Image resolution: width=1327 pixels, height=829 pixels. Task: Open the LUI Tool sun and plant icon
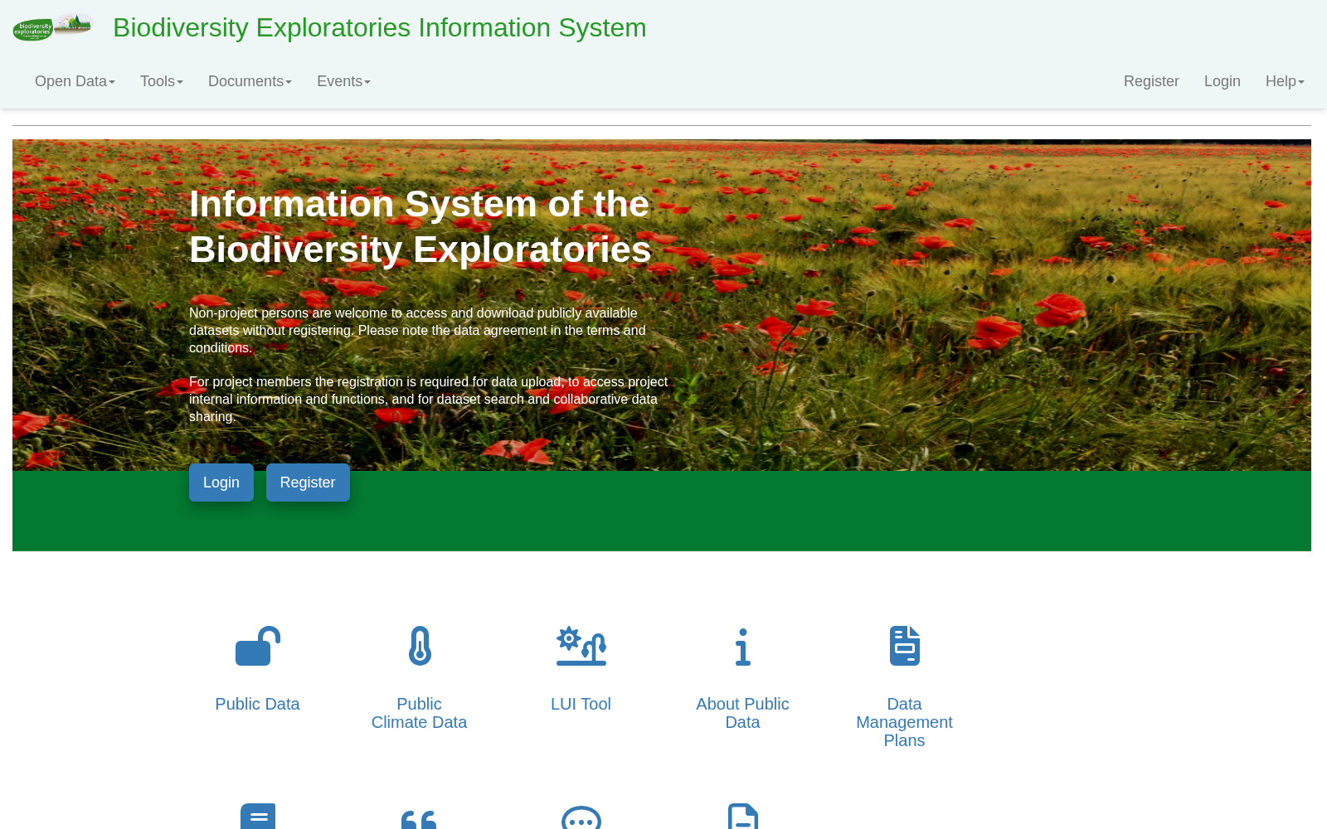581,646
